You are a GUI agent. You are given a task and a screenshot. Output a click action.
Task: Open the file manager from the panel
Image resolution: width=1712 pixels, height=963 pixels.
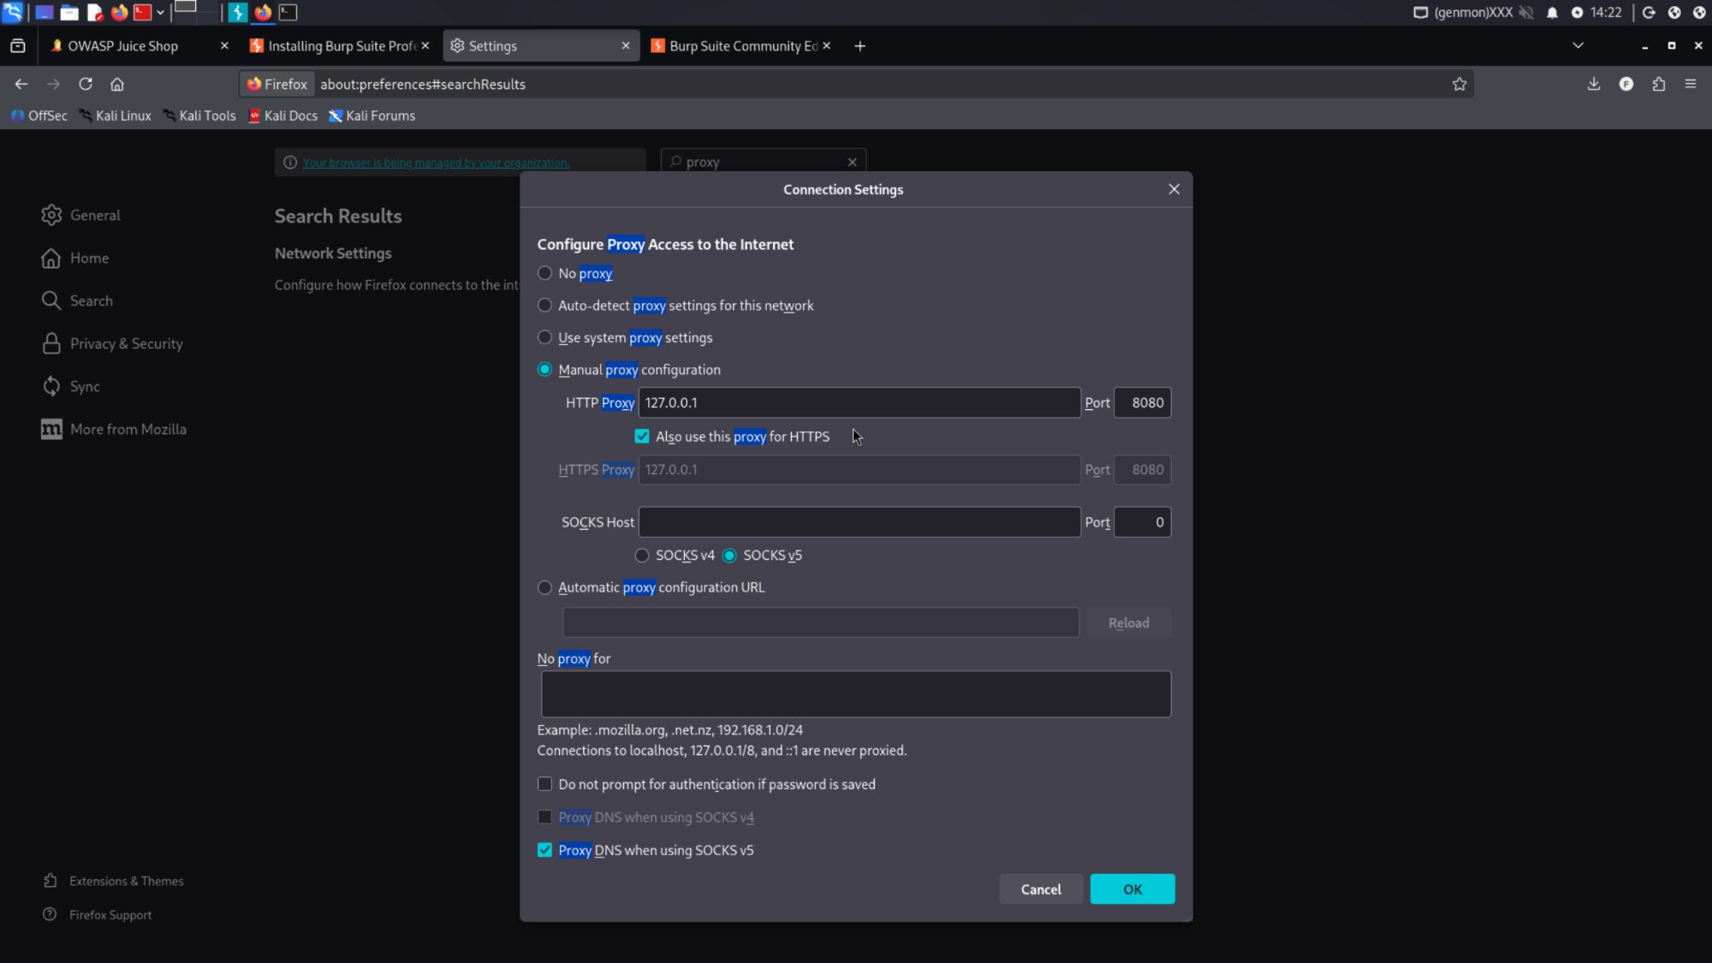(x=69, y=12)
